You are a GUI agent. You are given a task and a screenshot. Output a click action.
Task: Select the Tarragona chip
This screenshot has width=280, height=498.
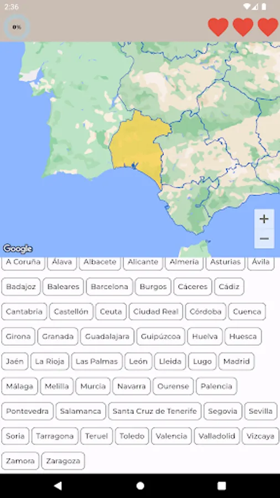click(x=55, y=436)
